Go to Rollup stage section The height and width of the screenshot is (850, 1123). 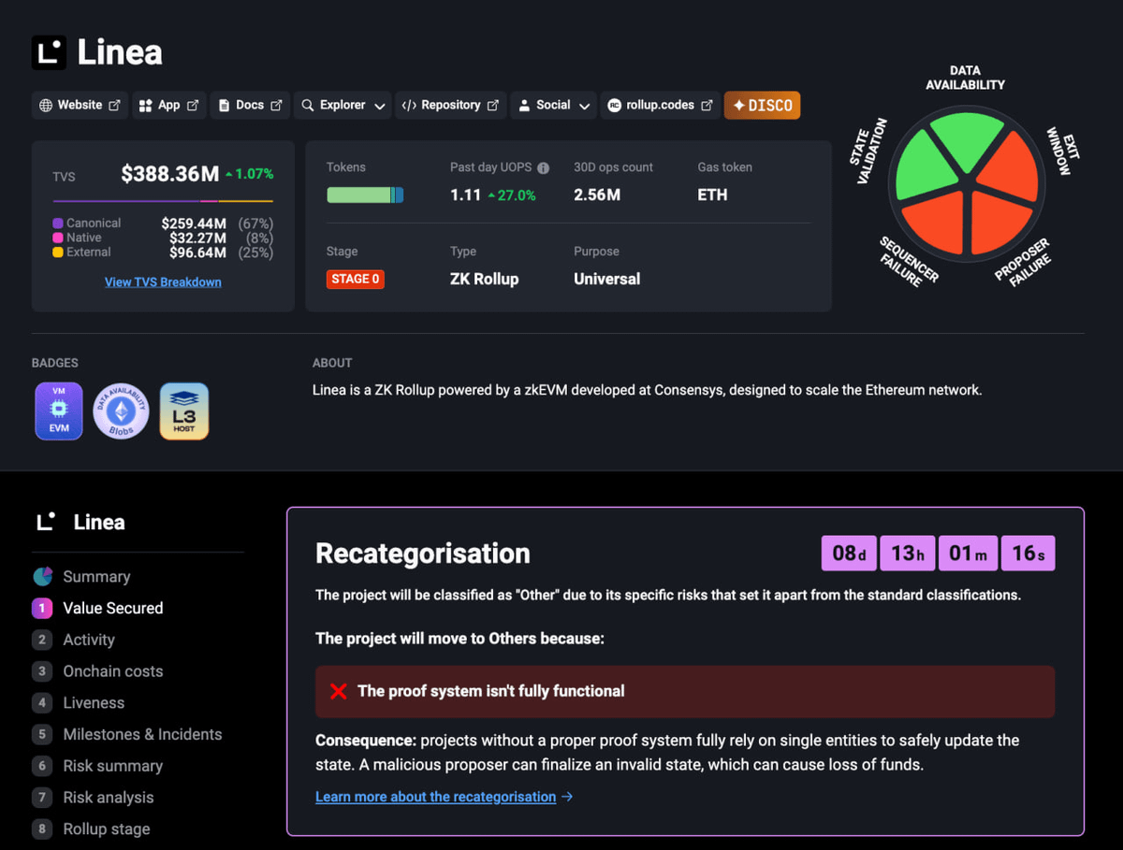[106, 829]
